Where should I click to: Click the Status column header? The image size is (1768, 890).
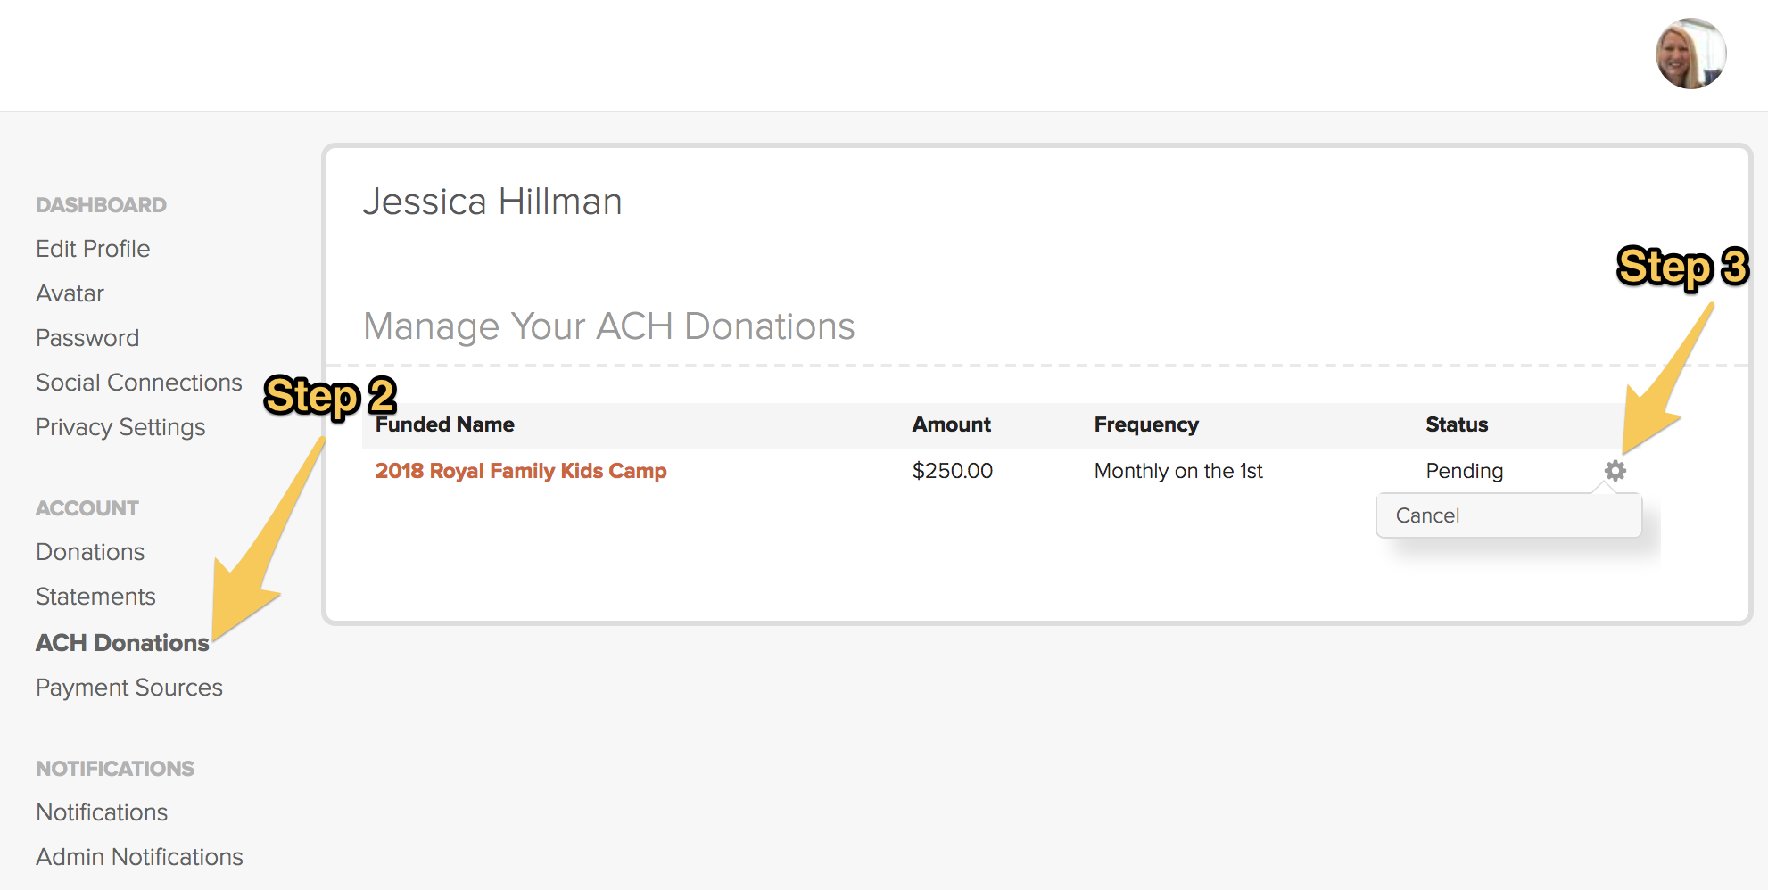(x=1457, y=424)
